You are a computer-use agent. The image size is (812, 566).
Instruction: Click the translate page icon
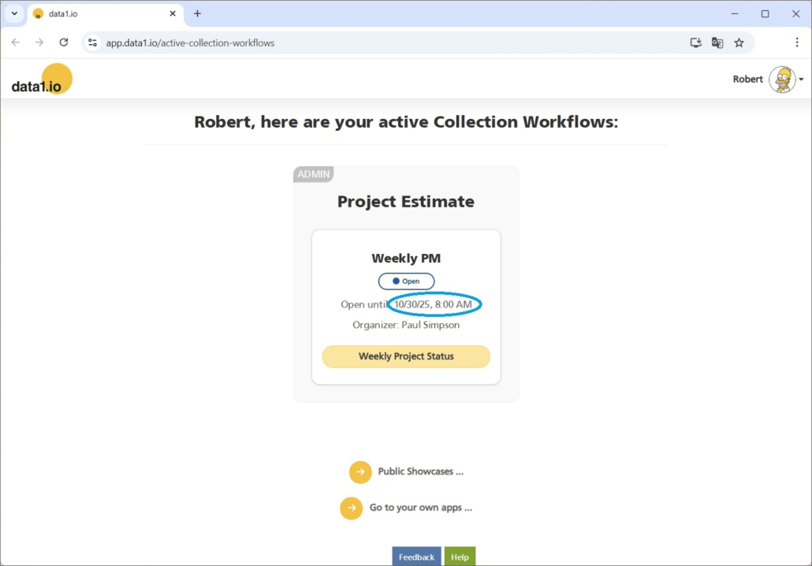(x=717, y=43)
